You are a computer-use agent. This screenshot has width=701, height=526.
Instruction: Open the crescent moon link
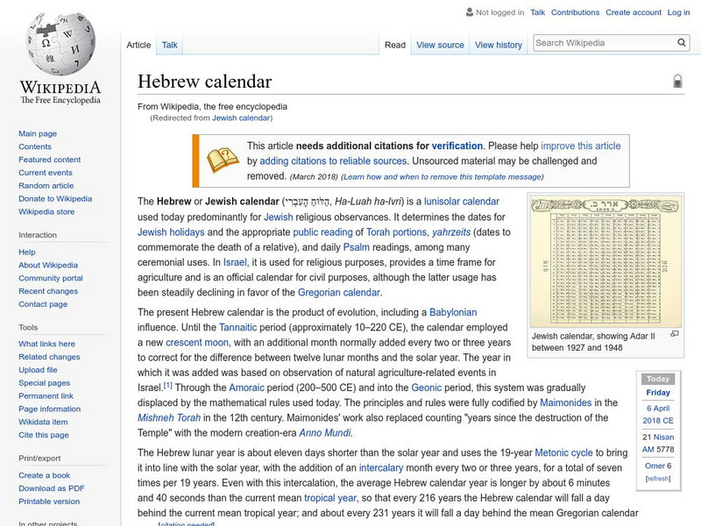coord(197,343)
